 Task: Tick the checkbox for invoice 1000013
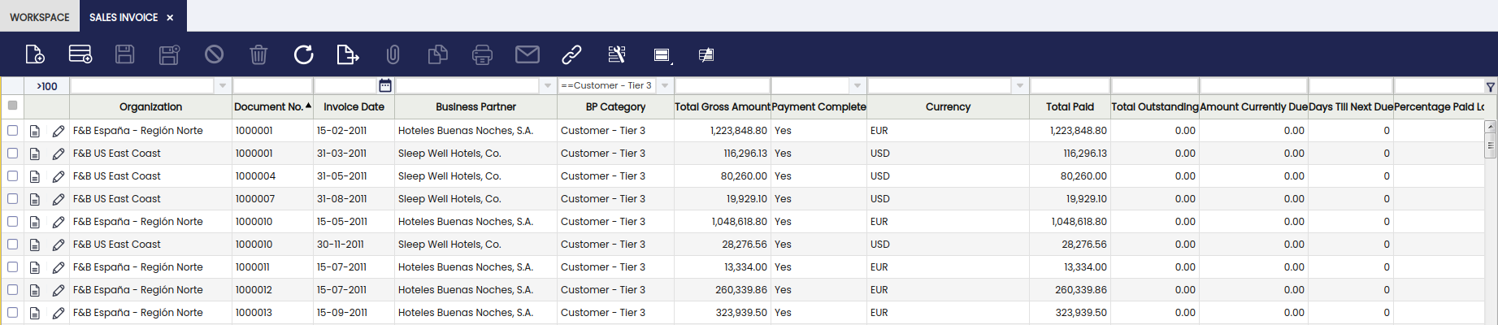click(12, 312)
